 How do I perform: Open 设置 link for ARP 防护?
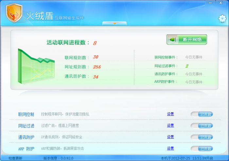click(170, 149)
